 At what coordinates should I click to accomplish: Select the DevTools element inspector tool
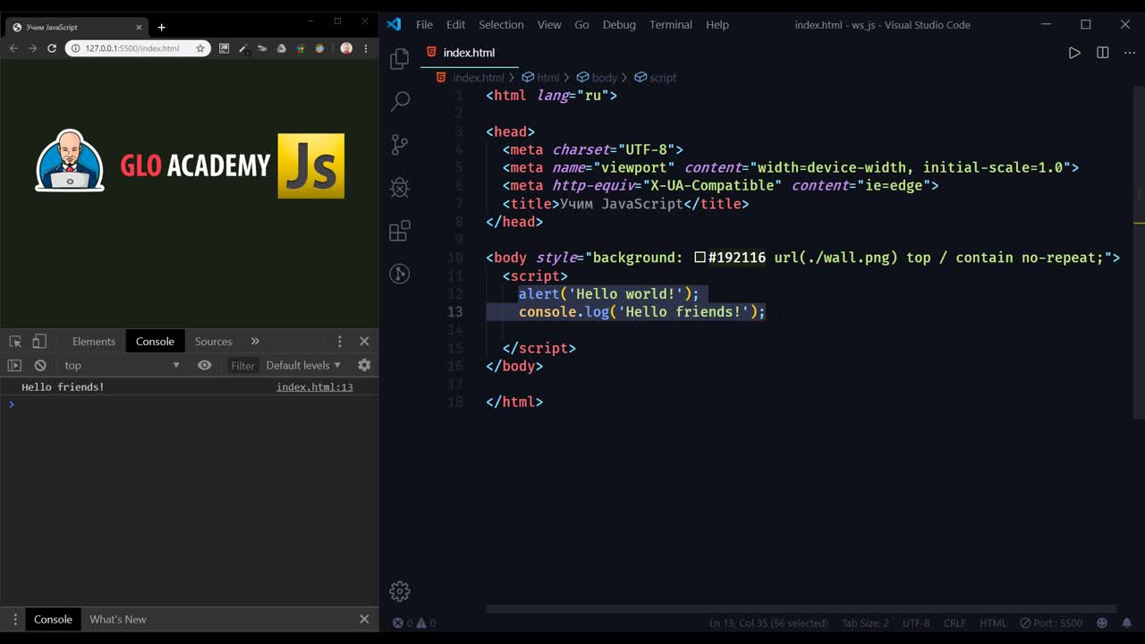[x=15, y=342]
